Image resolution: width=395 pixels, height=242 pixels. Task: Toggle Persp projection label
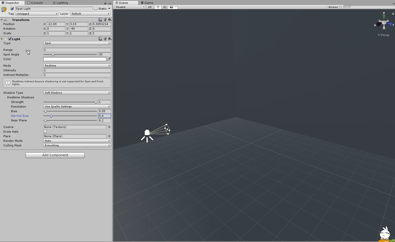[x=383, y=35]
